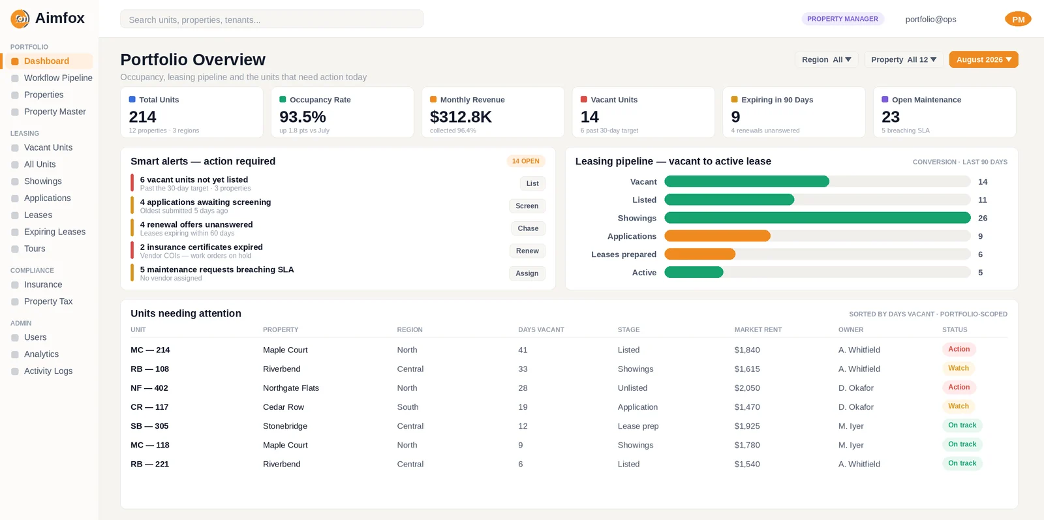The image size is (1044, 520).
Task: Click the All Units sidebar icon
Action: [15, 165]
